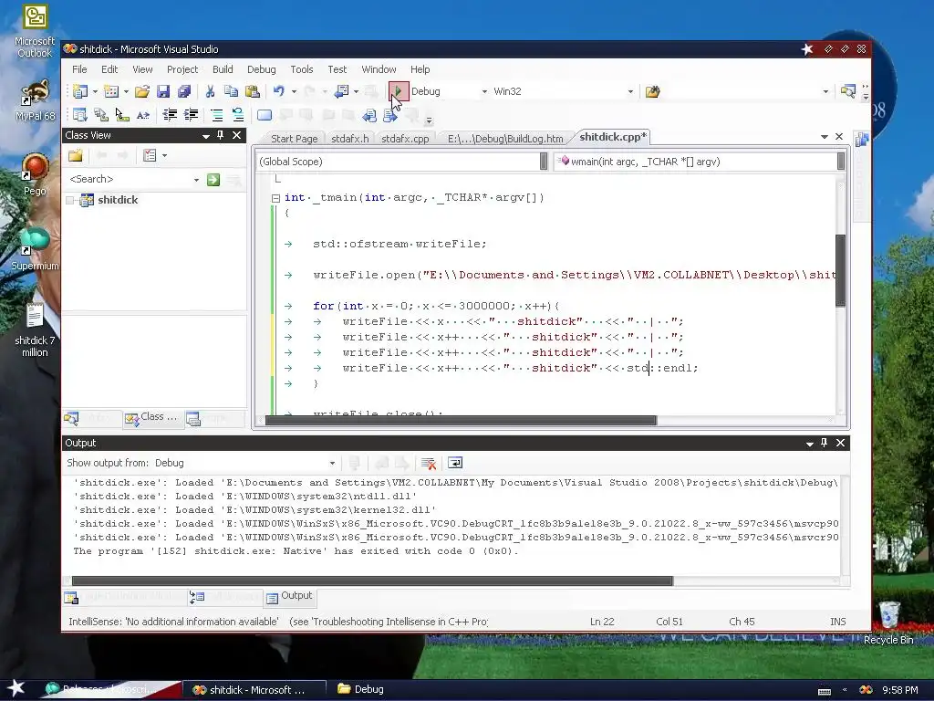Click the Add New Item toolbar icon
The width and height of the screenshot is (934, 701).
click(x=111, y=92)
